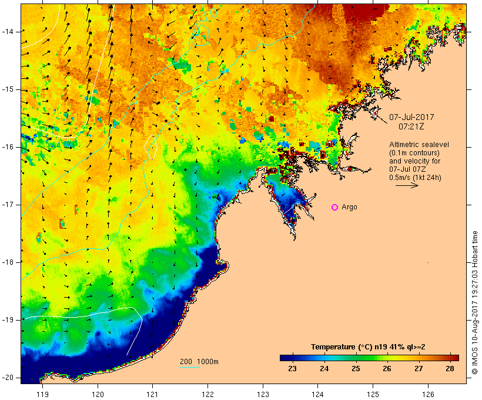Click the longitude axis label 126
The image size is (482, 400).
tap(428, 394)
